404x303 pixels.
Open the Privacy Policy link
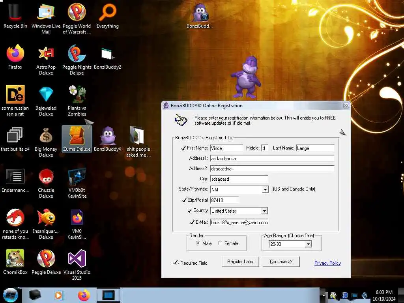pos(327,263)
